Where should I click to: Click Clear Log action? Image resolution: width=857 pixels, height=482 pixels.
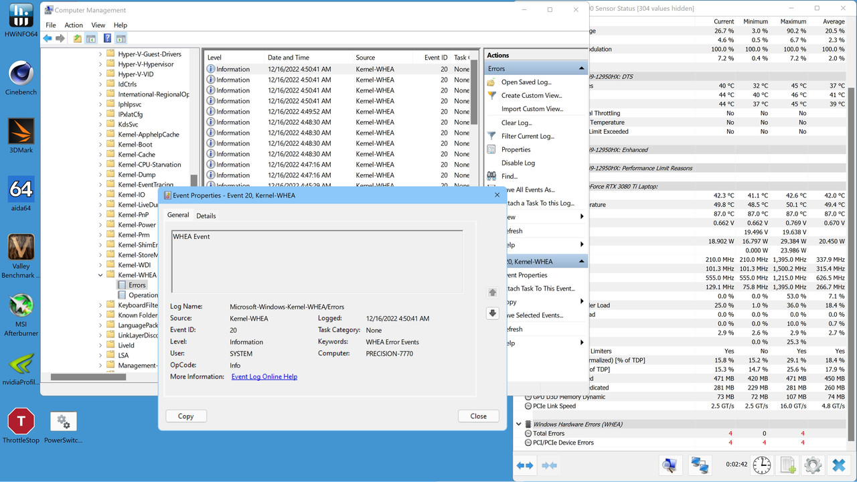[x=517, y=123]
